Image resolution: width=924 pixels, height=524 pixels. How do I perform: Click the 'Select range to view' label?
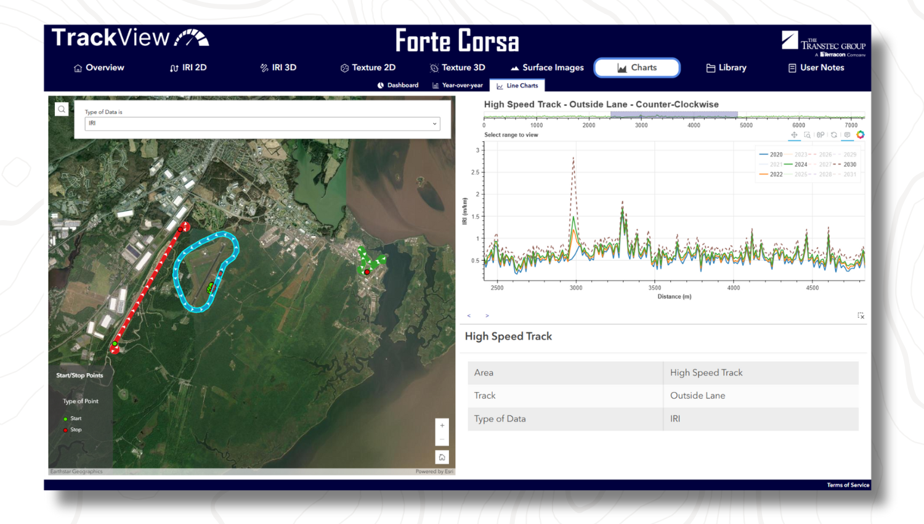click(511, 135)
